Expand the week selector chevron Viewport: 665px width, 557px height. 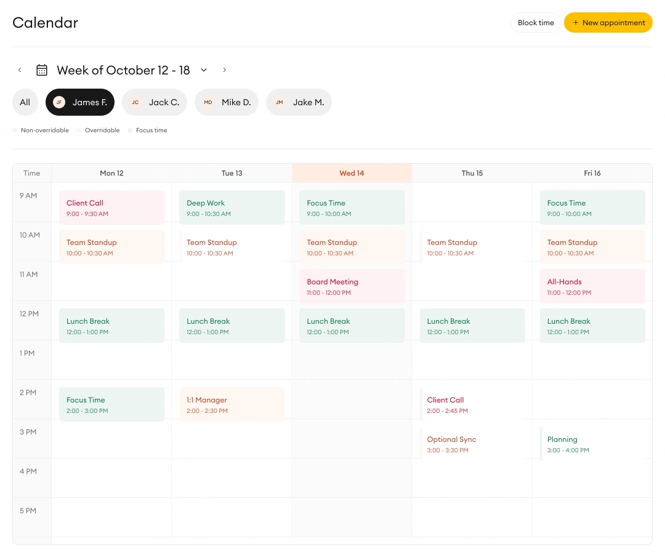tap(204, 70)
